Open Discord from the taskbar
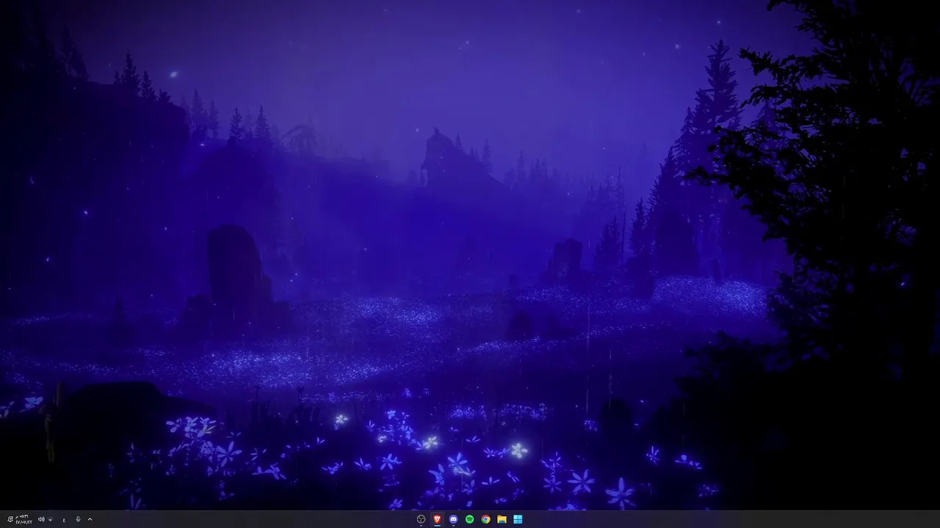 [x=453, y=519]
